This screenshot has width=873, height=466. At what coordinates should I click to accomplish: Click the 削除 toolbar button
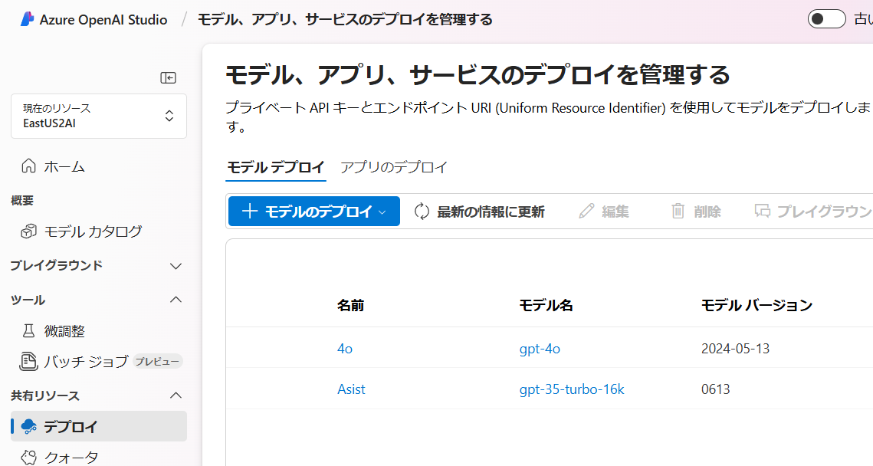pos(696,212)
